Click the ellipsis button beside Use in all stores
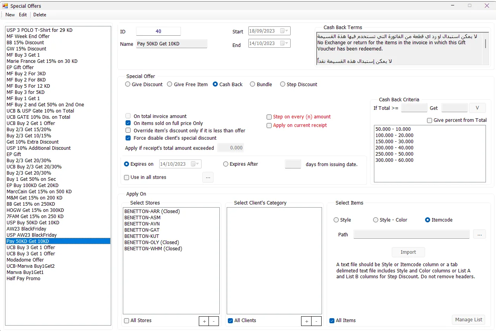The height and width of the screenshot is (331, 496). point(208,177)
